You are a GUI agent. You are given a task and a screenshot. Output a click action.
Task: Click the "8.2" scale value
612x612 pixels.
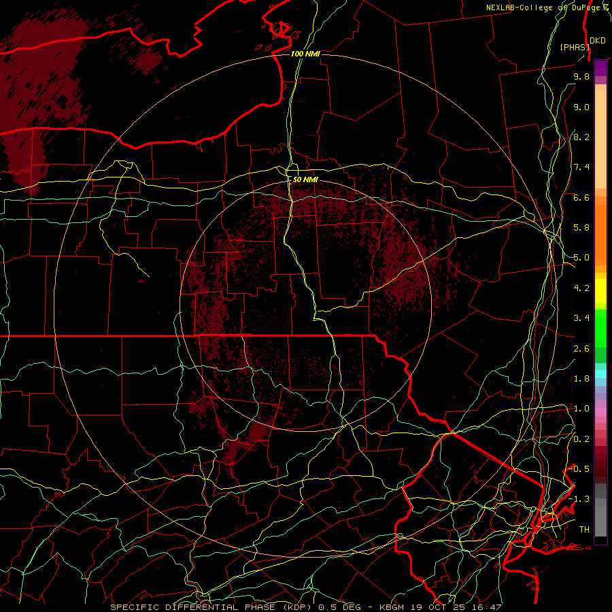click(581, 137)
